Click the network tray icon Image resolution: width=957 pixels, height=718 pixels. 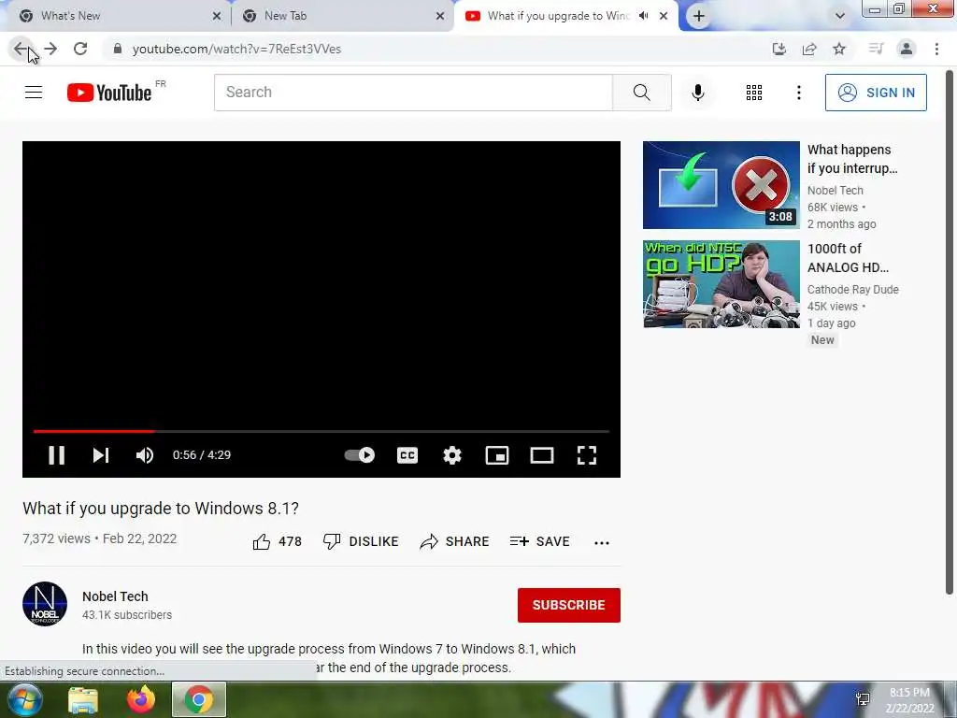click(x=863, y=699)
